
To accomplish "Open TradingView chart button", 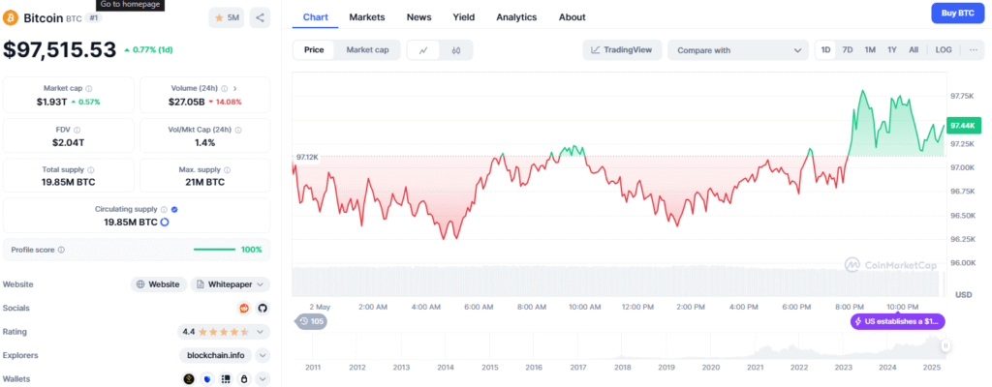I will click(x=622, y=50).
